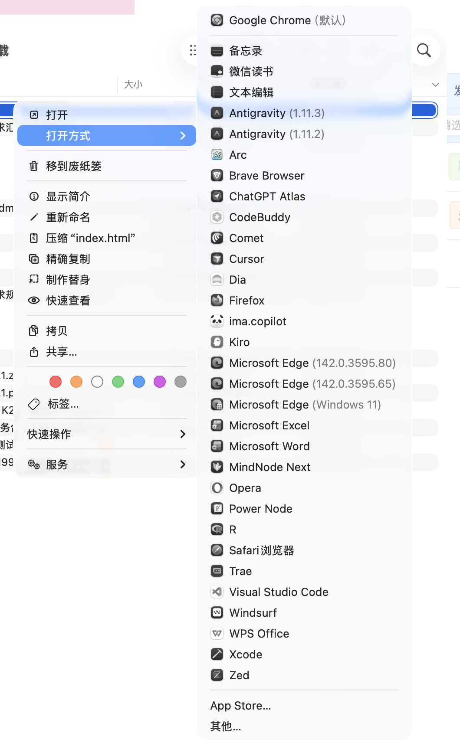Expand the 快速操作 submenu chevron
Viewport: 460px width, 746px height.
(x=183, y=434)
